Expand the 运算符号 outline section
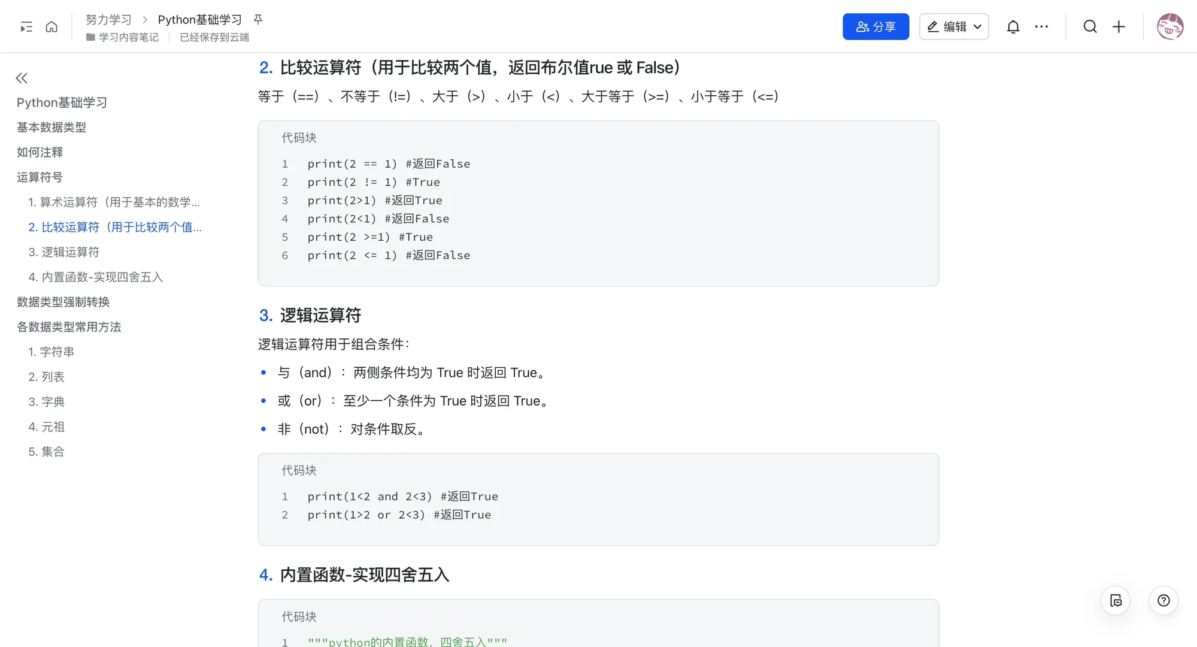This screenshot has height=647, width=1197. tap(40, 177)
